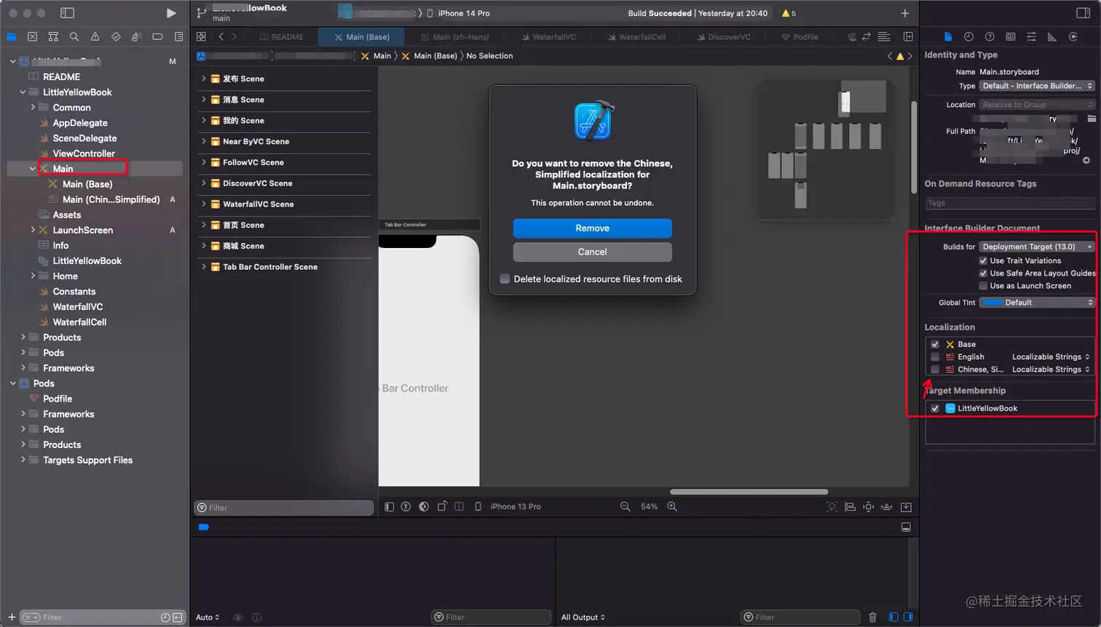This screenshot has width=1101, height=627.
Task: Switch to the WaterfallCell tab
Action: tap(636, 37)
